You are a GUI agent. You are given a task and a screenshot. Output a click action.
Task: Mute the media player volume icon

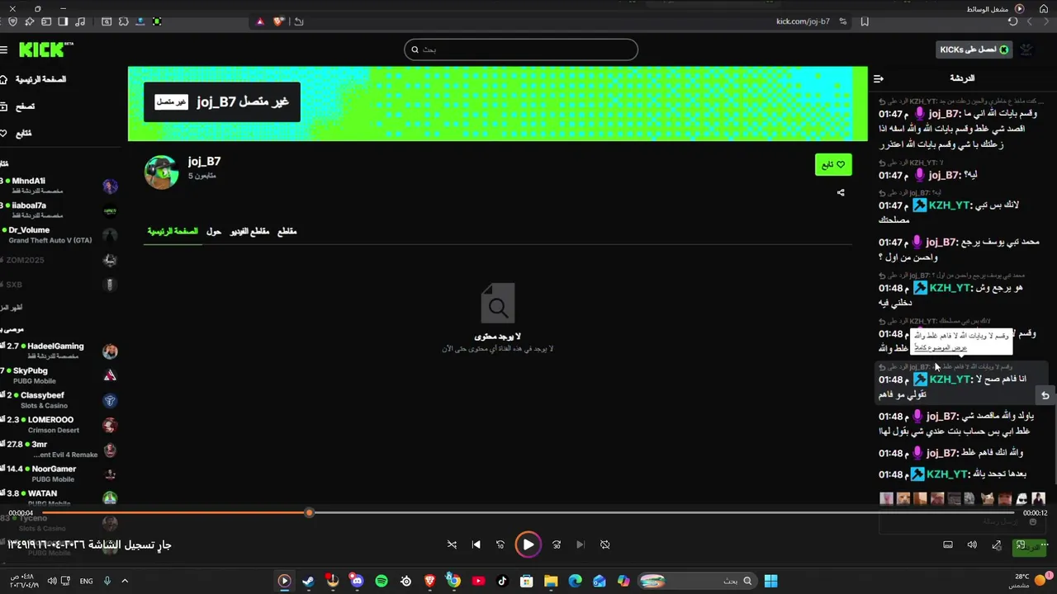(x=972, y=544)
